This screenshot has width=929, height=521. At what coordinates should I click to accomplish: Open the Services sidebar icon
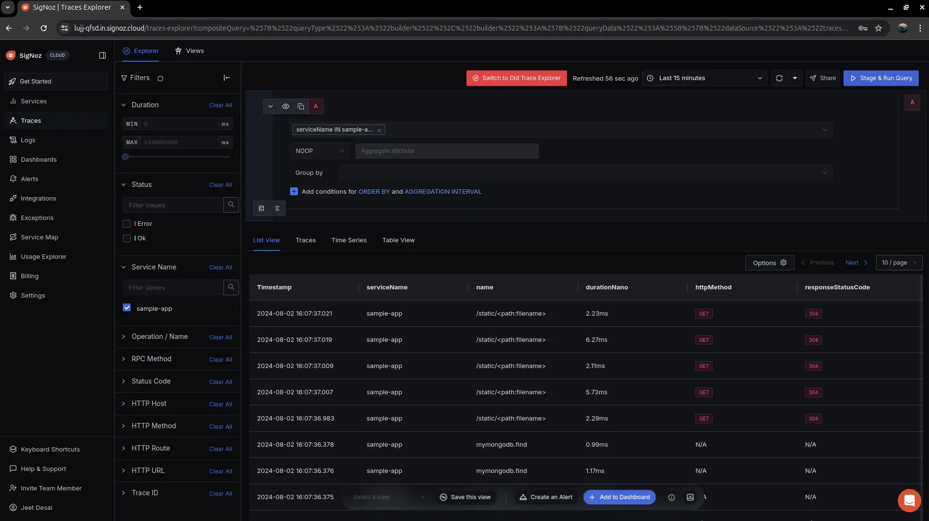pos(13,101)
